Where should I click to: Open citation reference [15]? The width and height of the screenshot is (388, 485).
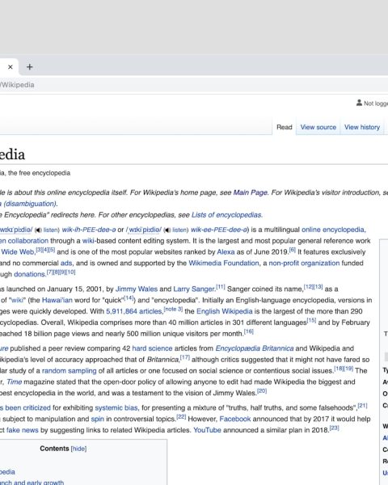(311, 320)
